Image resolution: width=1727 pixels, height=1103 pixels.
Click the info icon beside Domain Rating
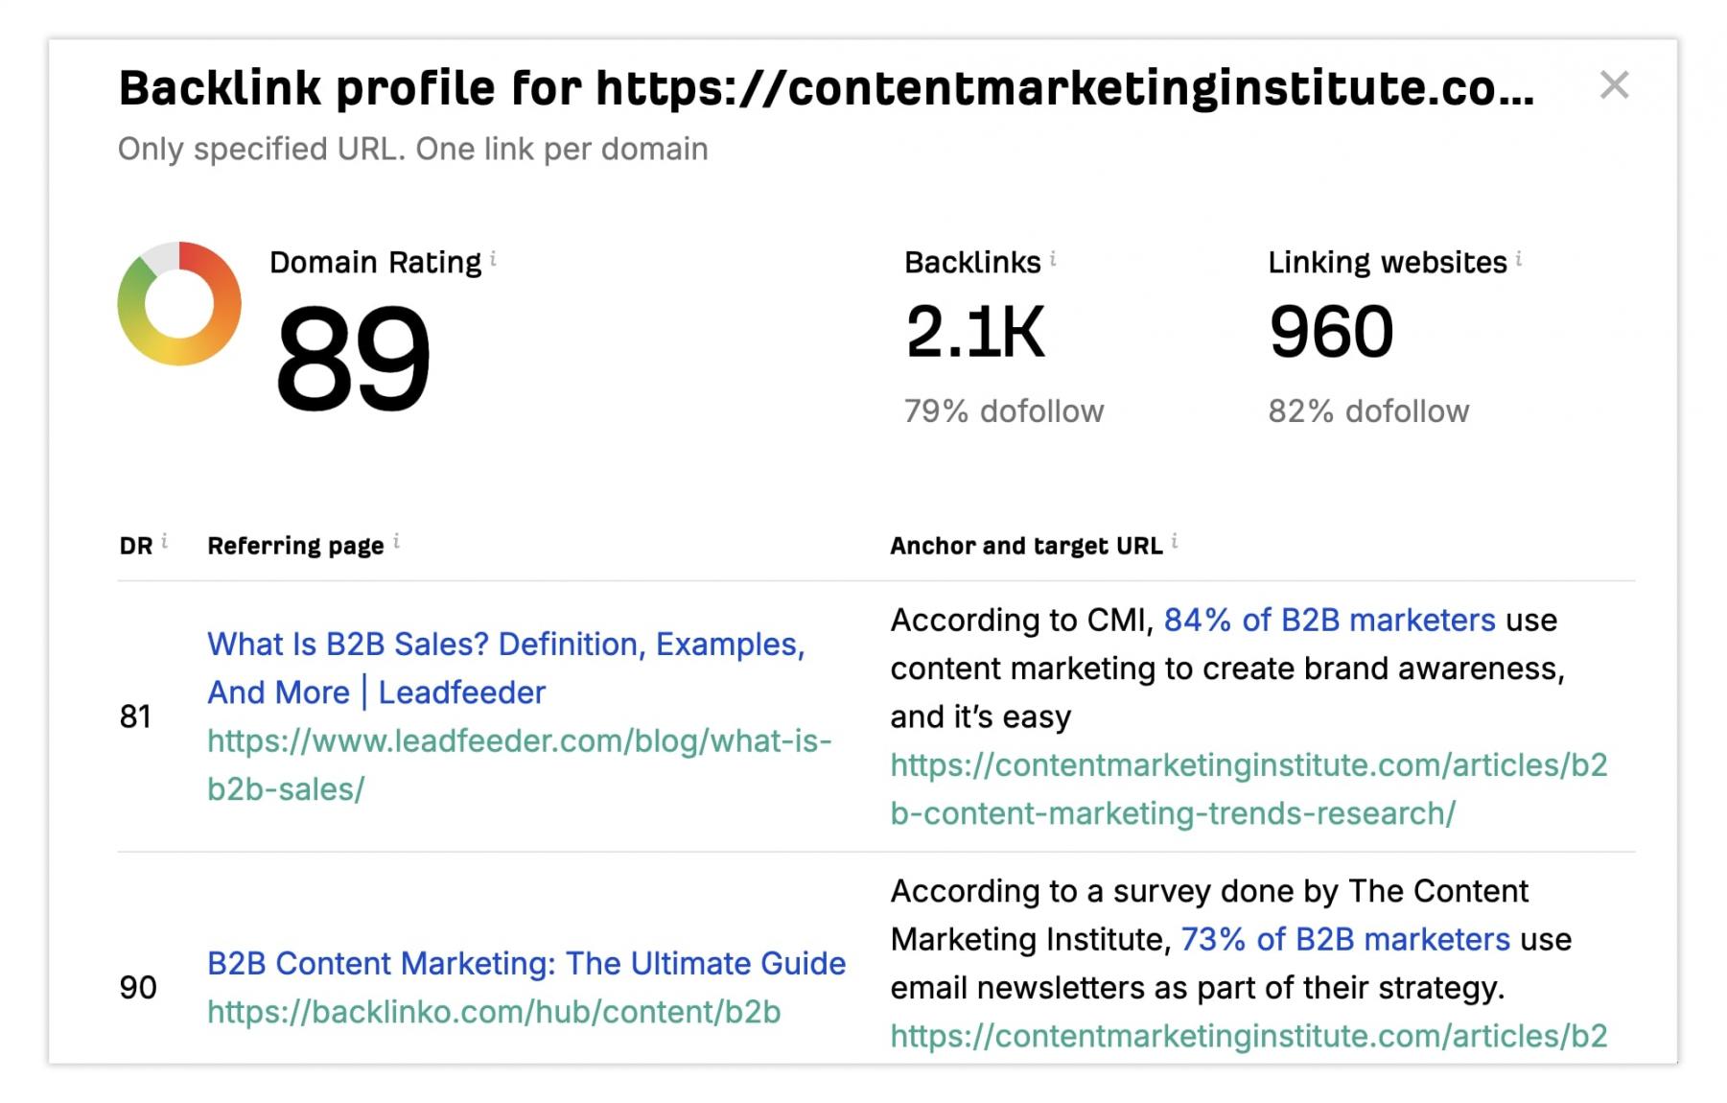[x=493, y=258]
